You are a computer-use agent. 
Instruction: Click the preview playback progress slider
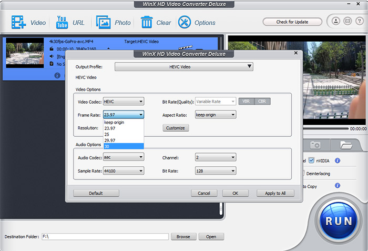[x=326, y=128]
